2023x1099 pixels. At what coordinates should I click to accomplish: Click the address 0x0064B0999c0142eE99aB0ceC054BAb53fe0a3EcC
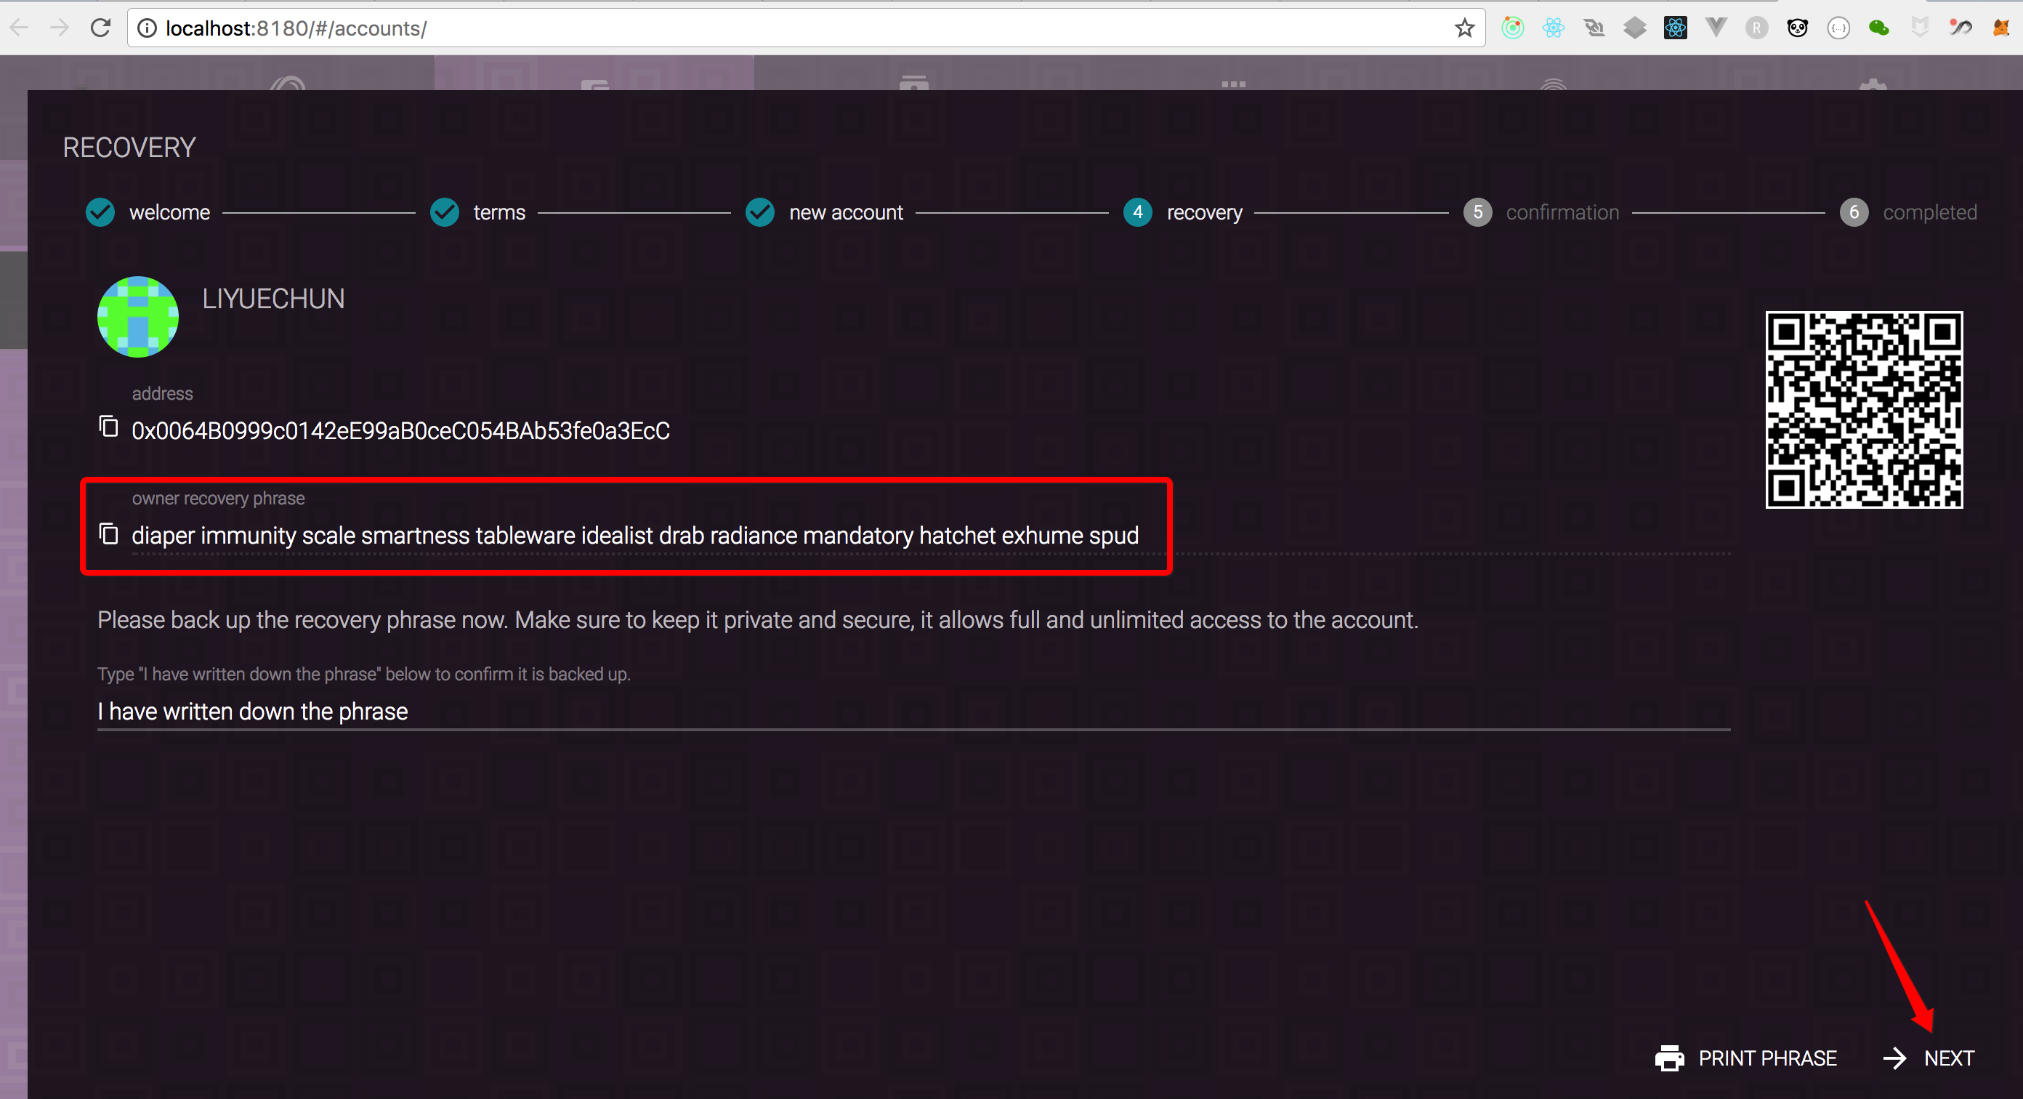pos(400,430)
